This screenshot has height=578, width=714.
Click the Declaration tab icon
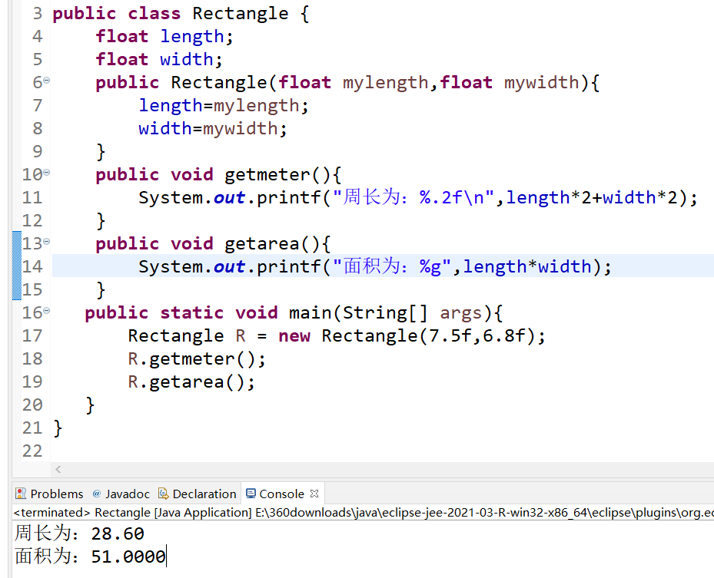pyautogui.click(x=163, y=494)
